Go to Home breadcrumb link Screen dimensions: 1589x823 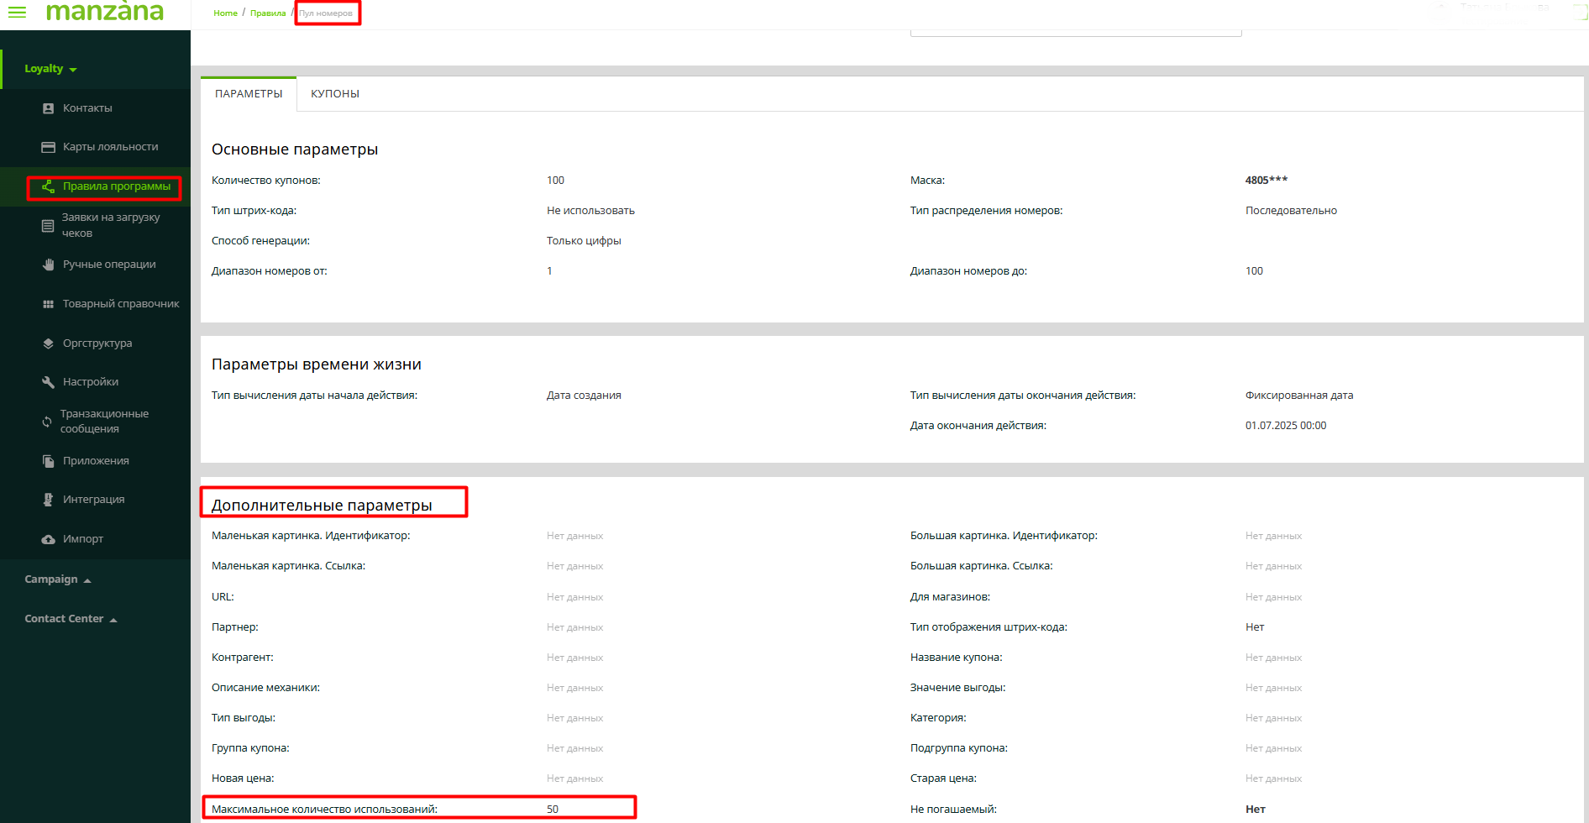(x=225, y=13)
